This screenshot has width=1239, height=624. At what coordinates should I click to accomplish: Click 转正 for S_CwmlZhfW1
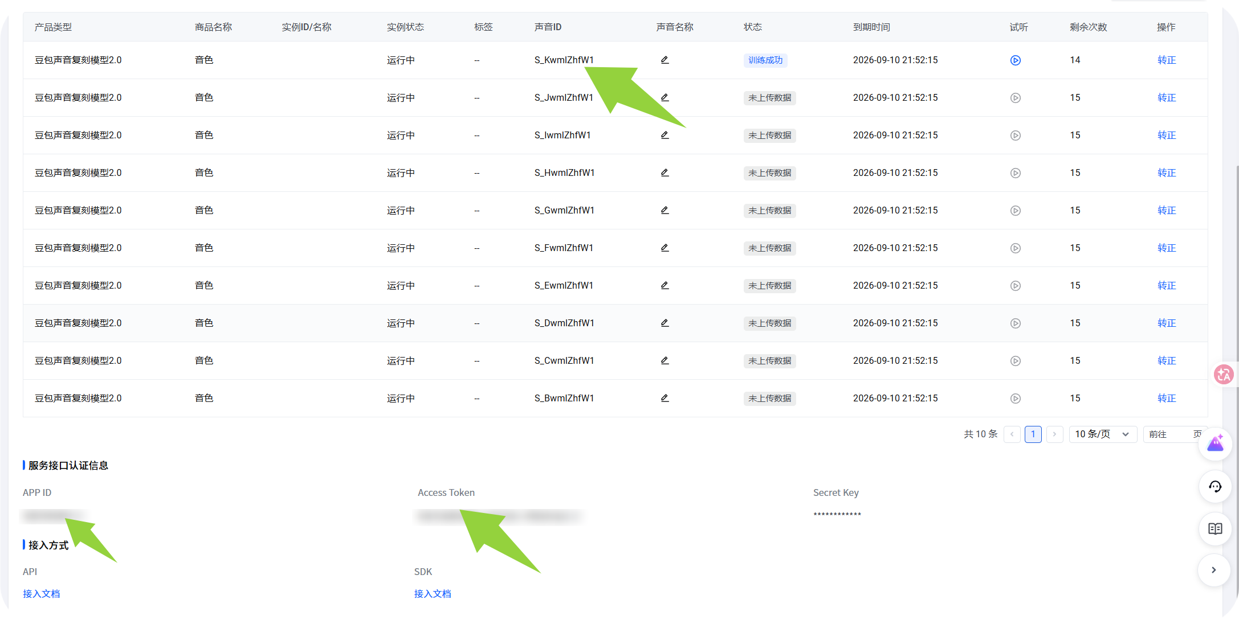(x=1167, y=360)
